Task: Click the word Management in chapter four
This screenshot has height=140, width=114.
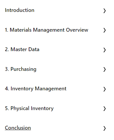Action: point(51,89)
